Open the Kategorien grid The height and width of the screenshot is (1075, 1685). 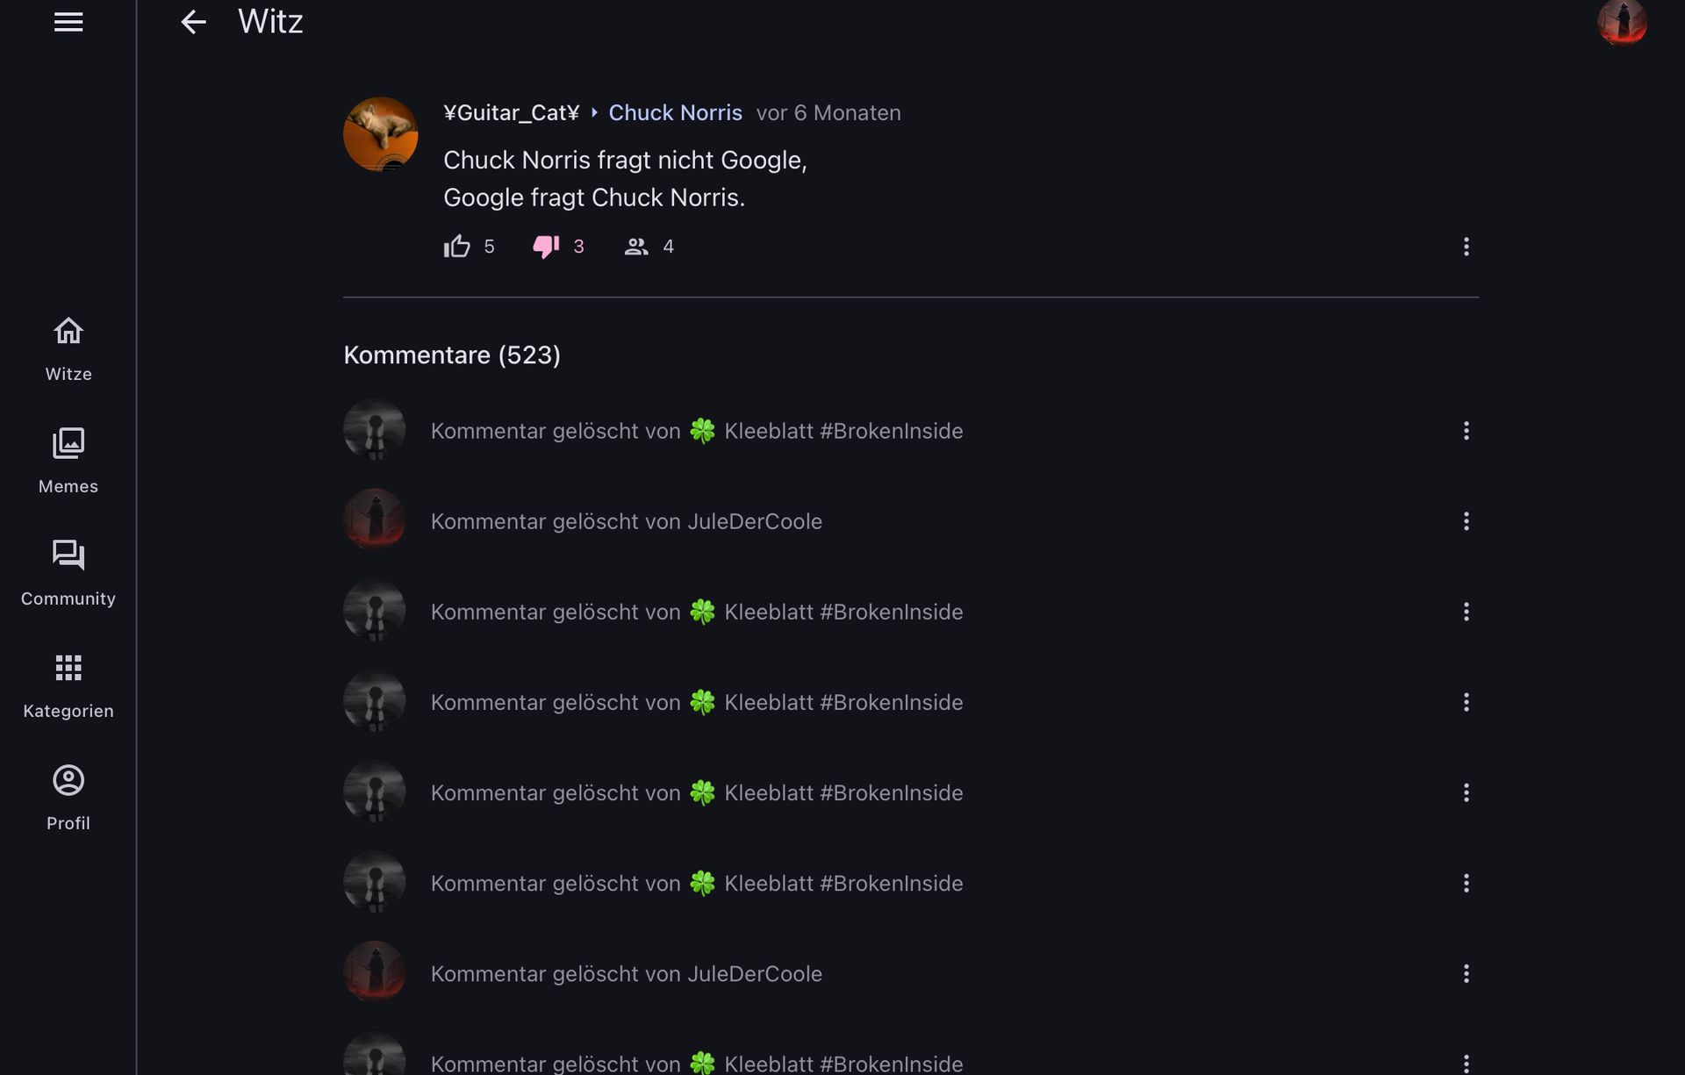click(x=68, y=685)
